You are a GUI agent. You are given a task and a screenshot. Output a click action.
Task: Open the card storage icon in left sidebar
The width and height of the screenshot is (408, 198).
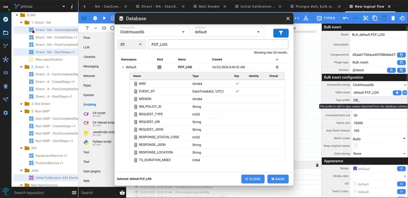6,73
